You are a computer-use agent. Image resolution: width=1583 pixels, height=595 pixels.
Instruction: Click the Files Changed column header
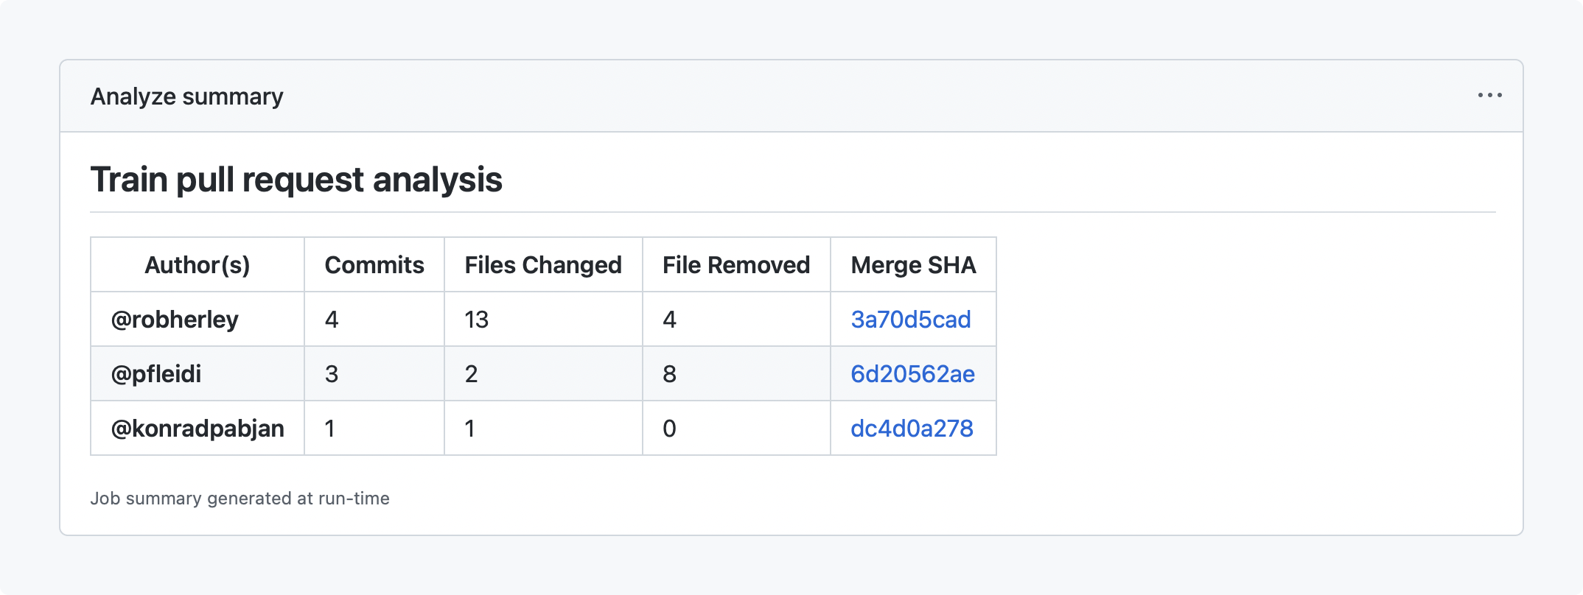543,265
